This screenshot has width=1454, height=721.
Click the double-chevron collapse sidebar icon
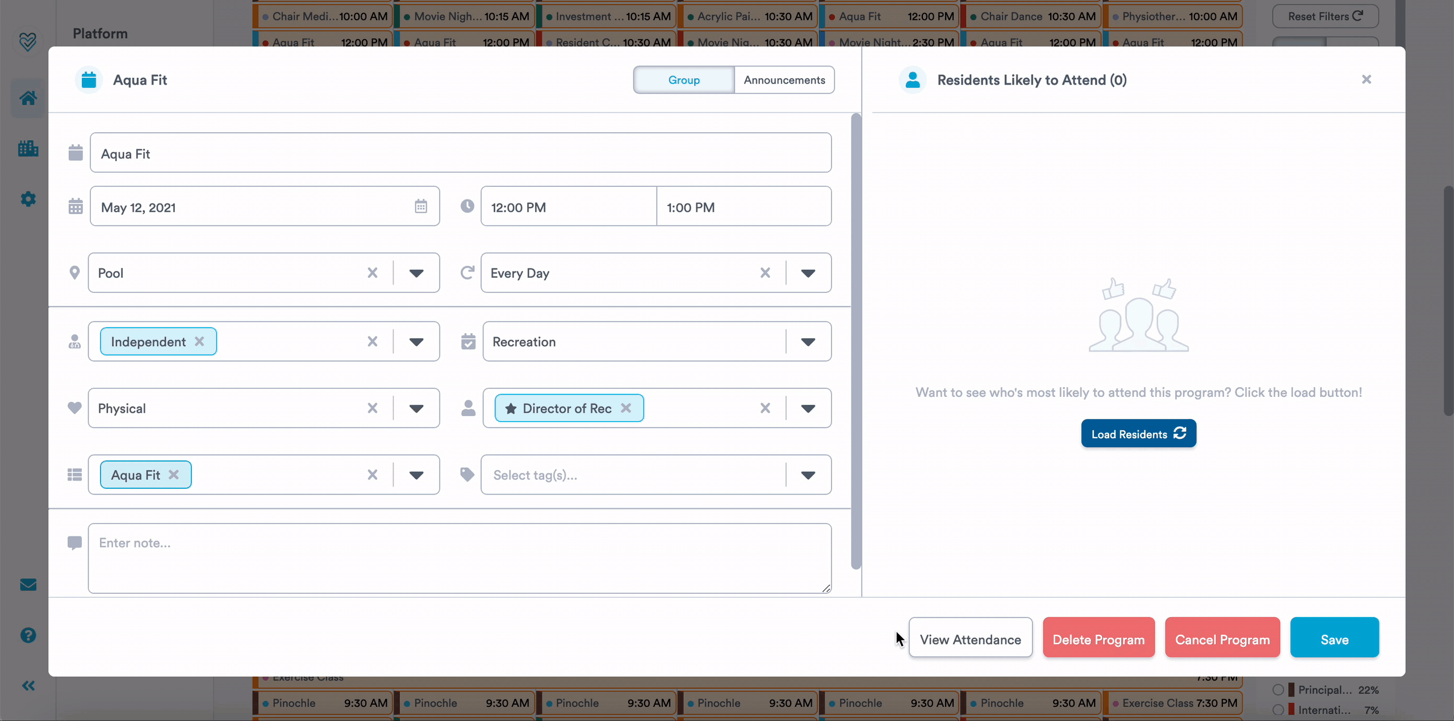28,686
